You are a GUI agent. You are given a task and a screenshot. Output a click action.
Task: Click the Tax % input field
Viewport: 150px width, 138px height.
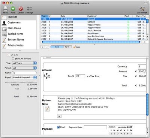pyautogui.click(x=80, y=76)
